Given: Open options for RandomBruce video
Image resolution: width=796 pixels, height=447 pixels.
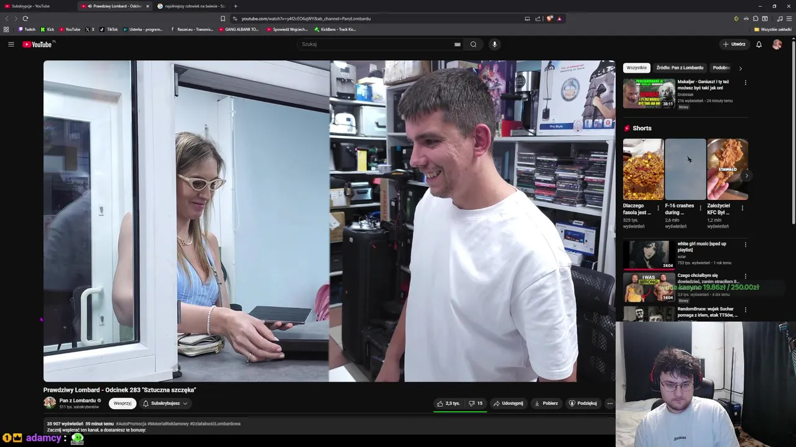Looking at the screenshot, I should click(x=745, y=309).
